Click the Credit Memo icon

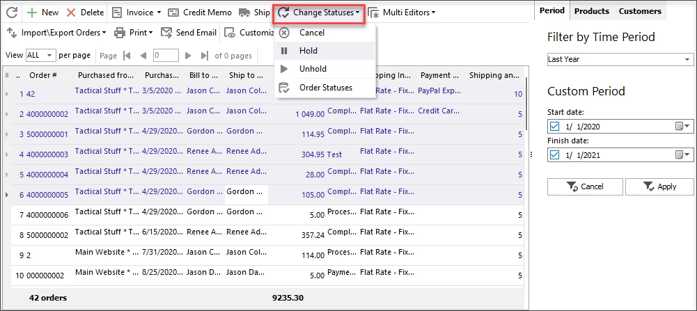pyautogui.click(x=173, y=13)
